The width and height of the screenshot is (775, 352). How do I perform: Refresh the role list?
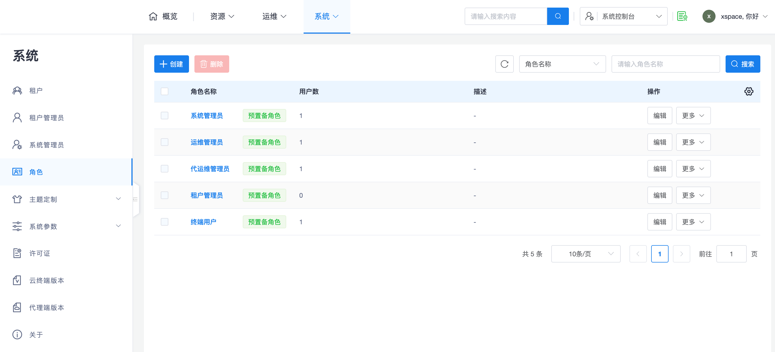[x=505, y=64]
